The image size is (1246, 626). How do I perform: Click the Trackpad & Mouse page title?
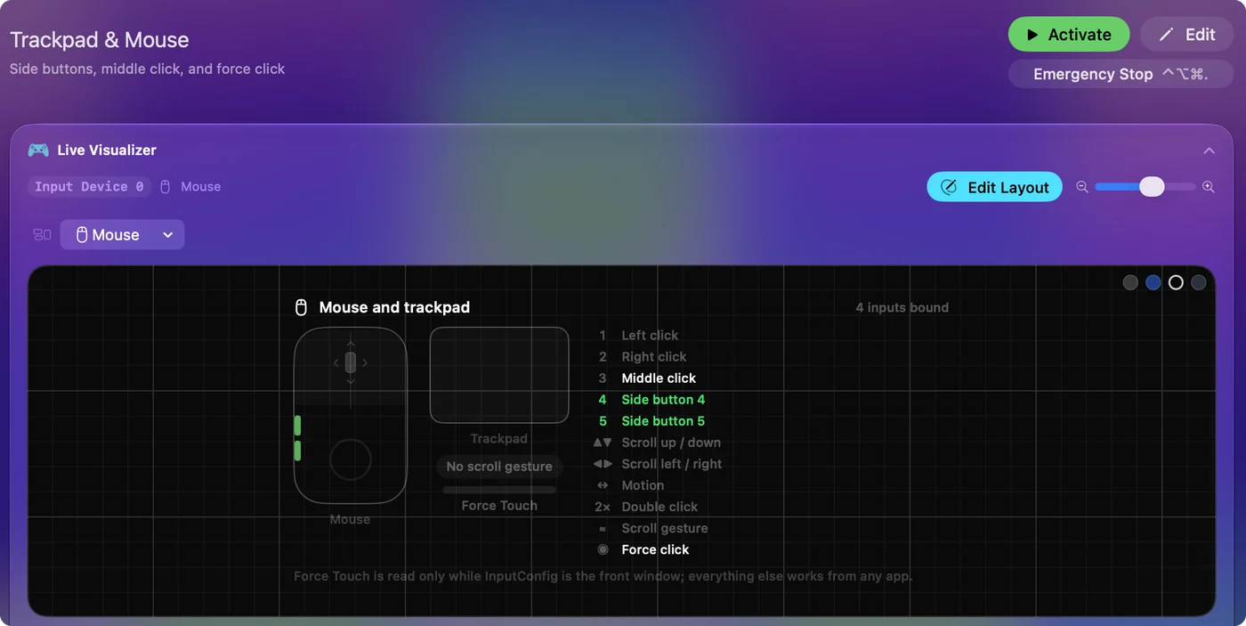[100, 39]
